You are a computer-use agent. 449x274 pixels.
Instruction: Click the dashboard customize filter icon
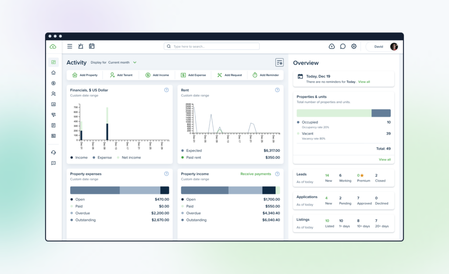pyautogui.click(x=279, y=62)
